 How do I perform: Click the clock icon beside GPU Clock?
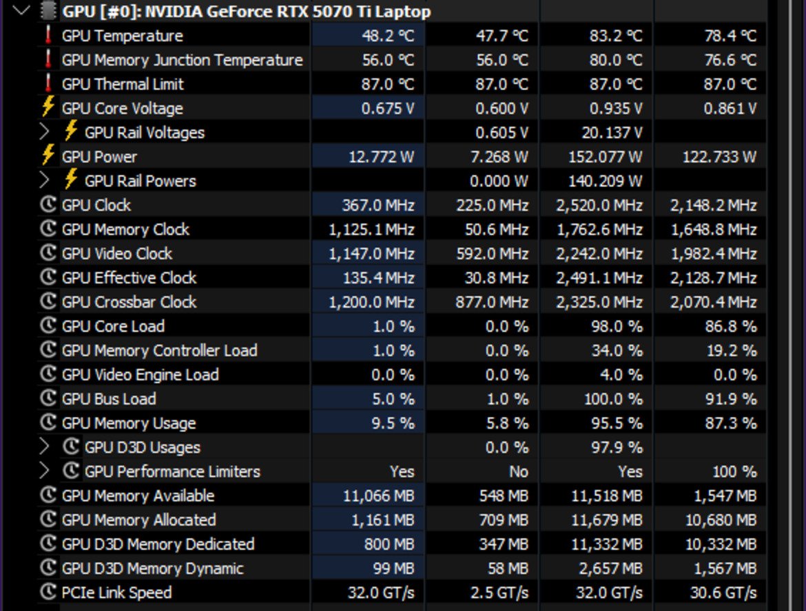[48, 204]
